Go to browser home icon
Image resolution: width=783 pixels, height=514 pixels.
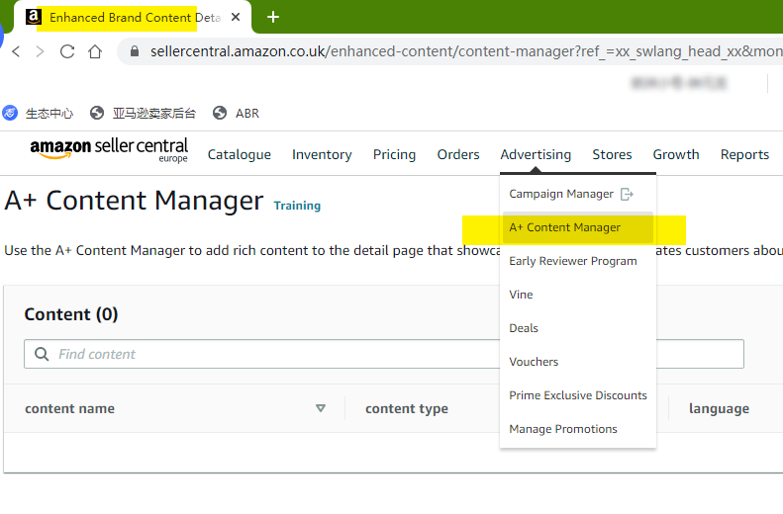(95, 51)
